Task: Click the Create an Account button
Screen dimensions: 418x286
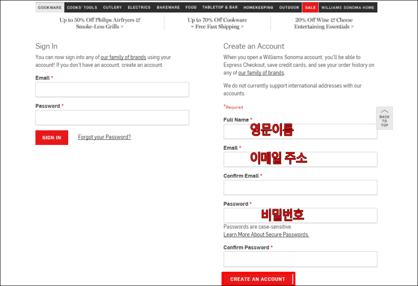Action: click(x=258, y=279)
